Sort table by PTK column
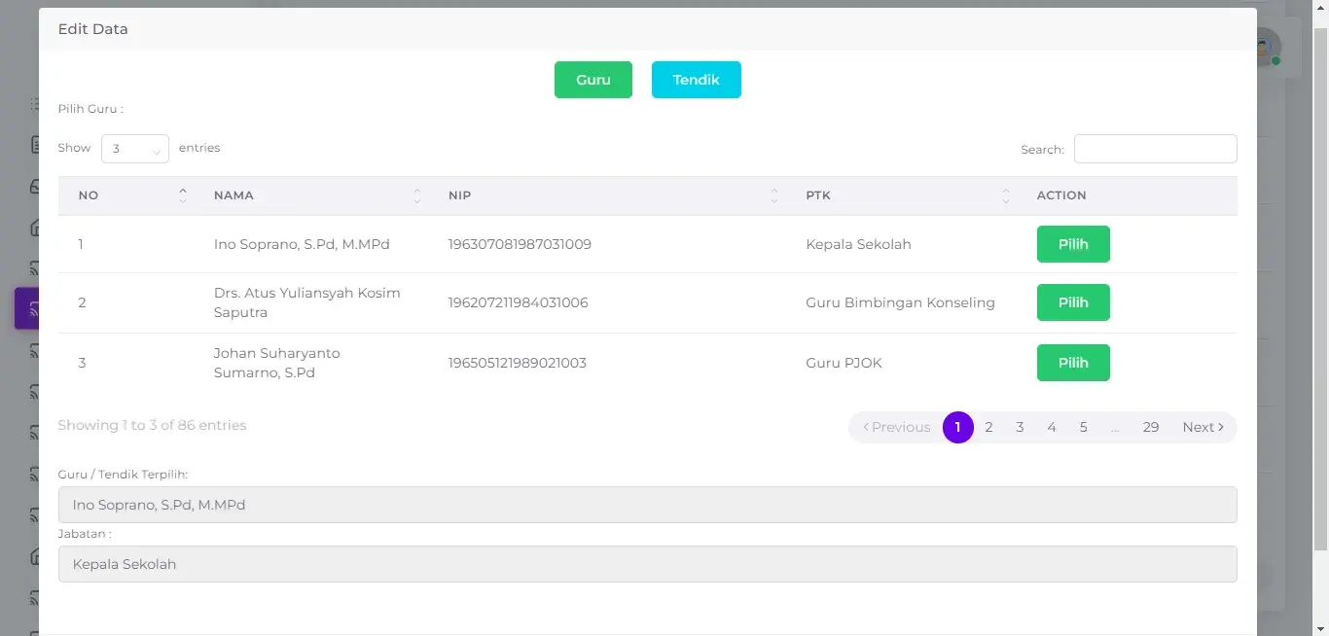 [x=902, y=195]
